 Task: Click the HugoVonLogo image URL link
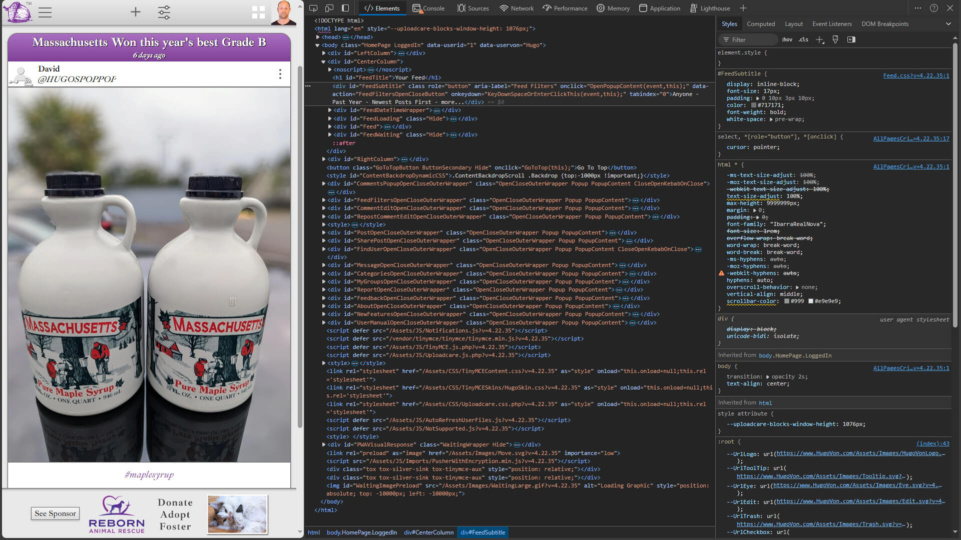[x=860, y=453]
